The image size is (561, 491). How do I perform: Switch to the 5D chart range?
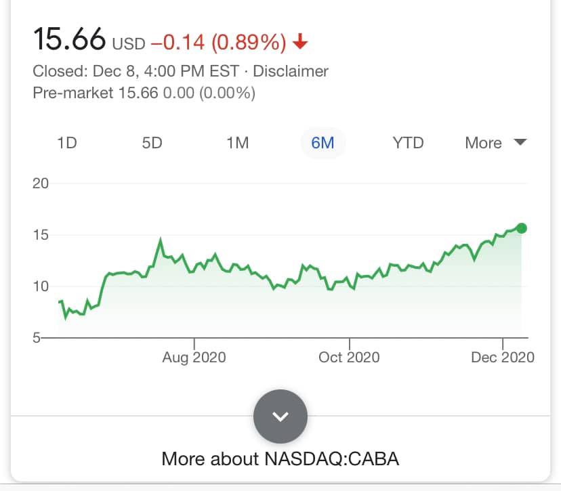pos(152,143)
